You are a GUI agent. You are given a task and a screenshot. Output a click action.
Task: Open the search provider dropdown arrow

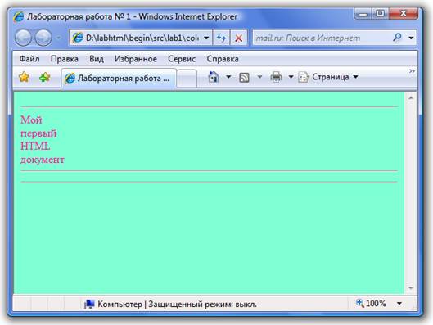click(x=411, y=38)
